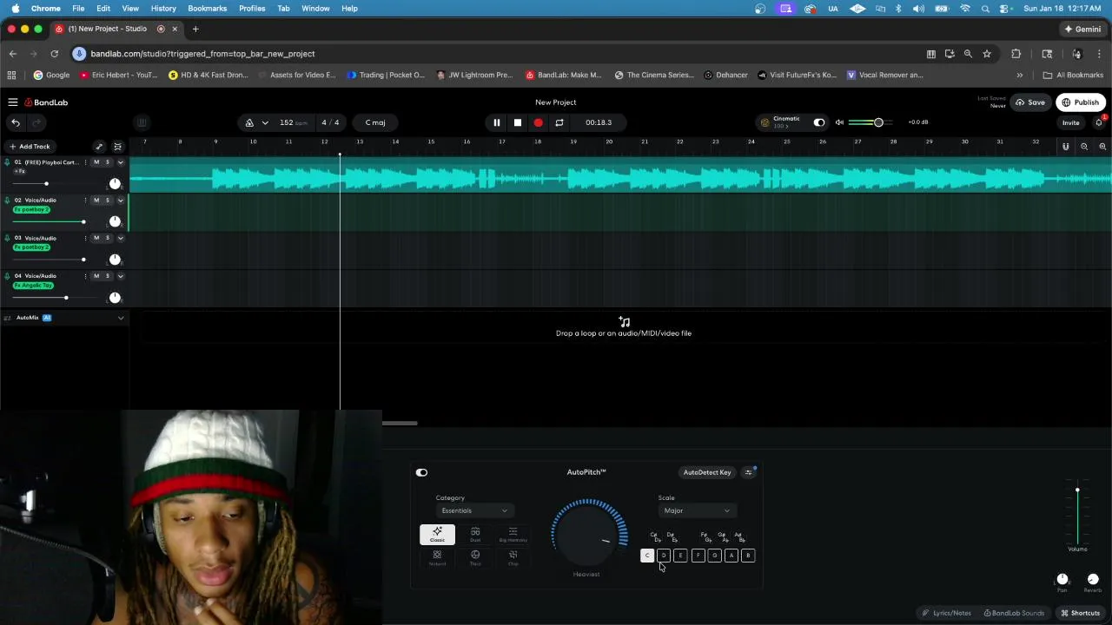Expand track 02 chevron

click(121, 201)
